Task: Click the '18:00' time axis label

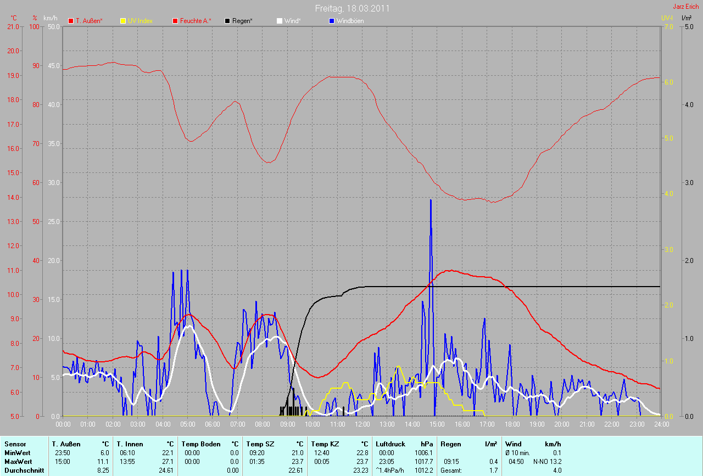Action: pyautogui.click(x=512, y=424)
